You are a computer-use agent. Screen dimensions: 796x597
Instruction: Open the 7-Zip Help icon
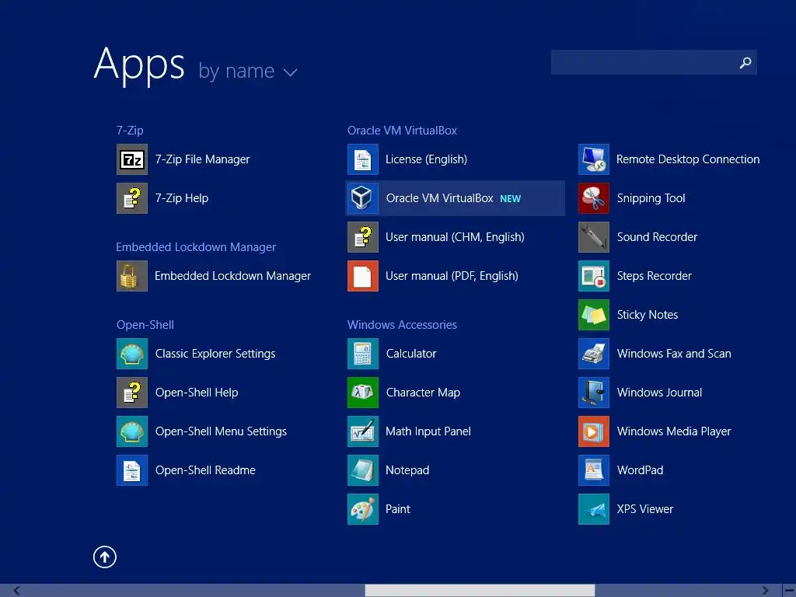point(132,198)
